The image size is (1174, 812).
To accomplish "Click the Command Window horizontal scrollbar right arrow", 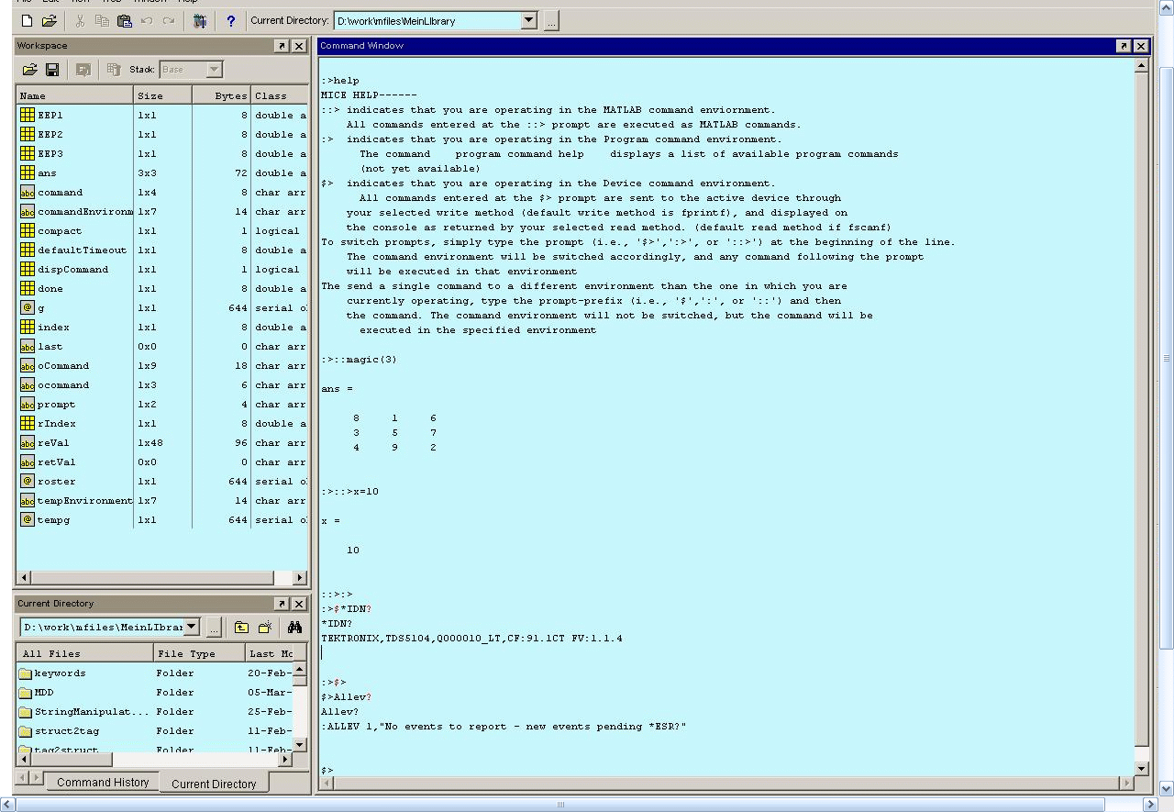I will [1127, 783].
